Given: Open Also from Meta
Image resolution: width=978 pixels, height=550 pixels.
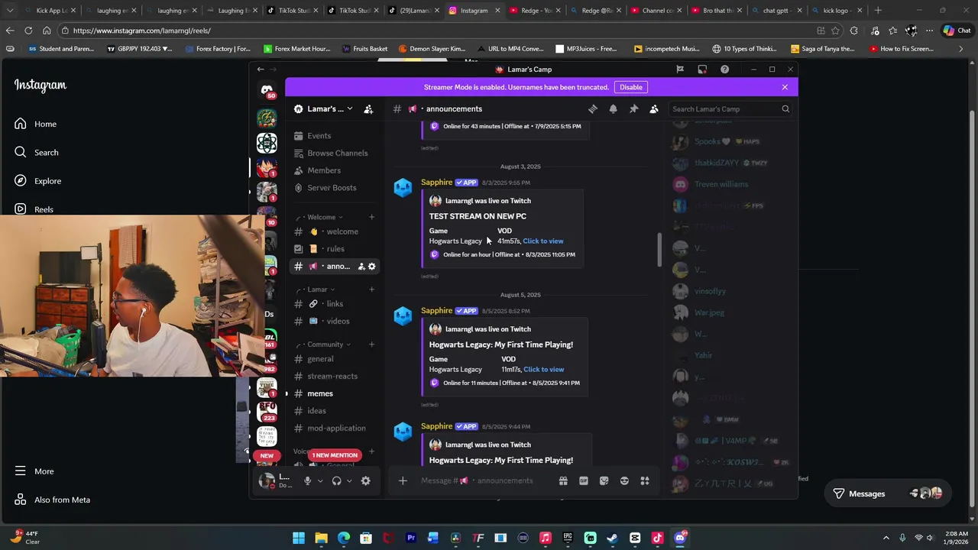Looking at the screenshot, I should pos(52,500).
